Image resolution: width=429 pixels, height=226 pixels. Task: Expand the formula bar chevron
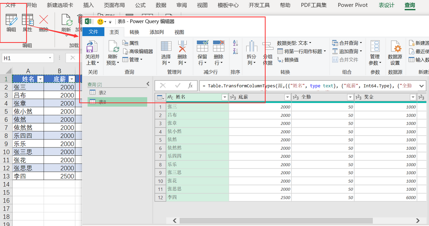pyautogui.click(x=421, y=86)
